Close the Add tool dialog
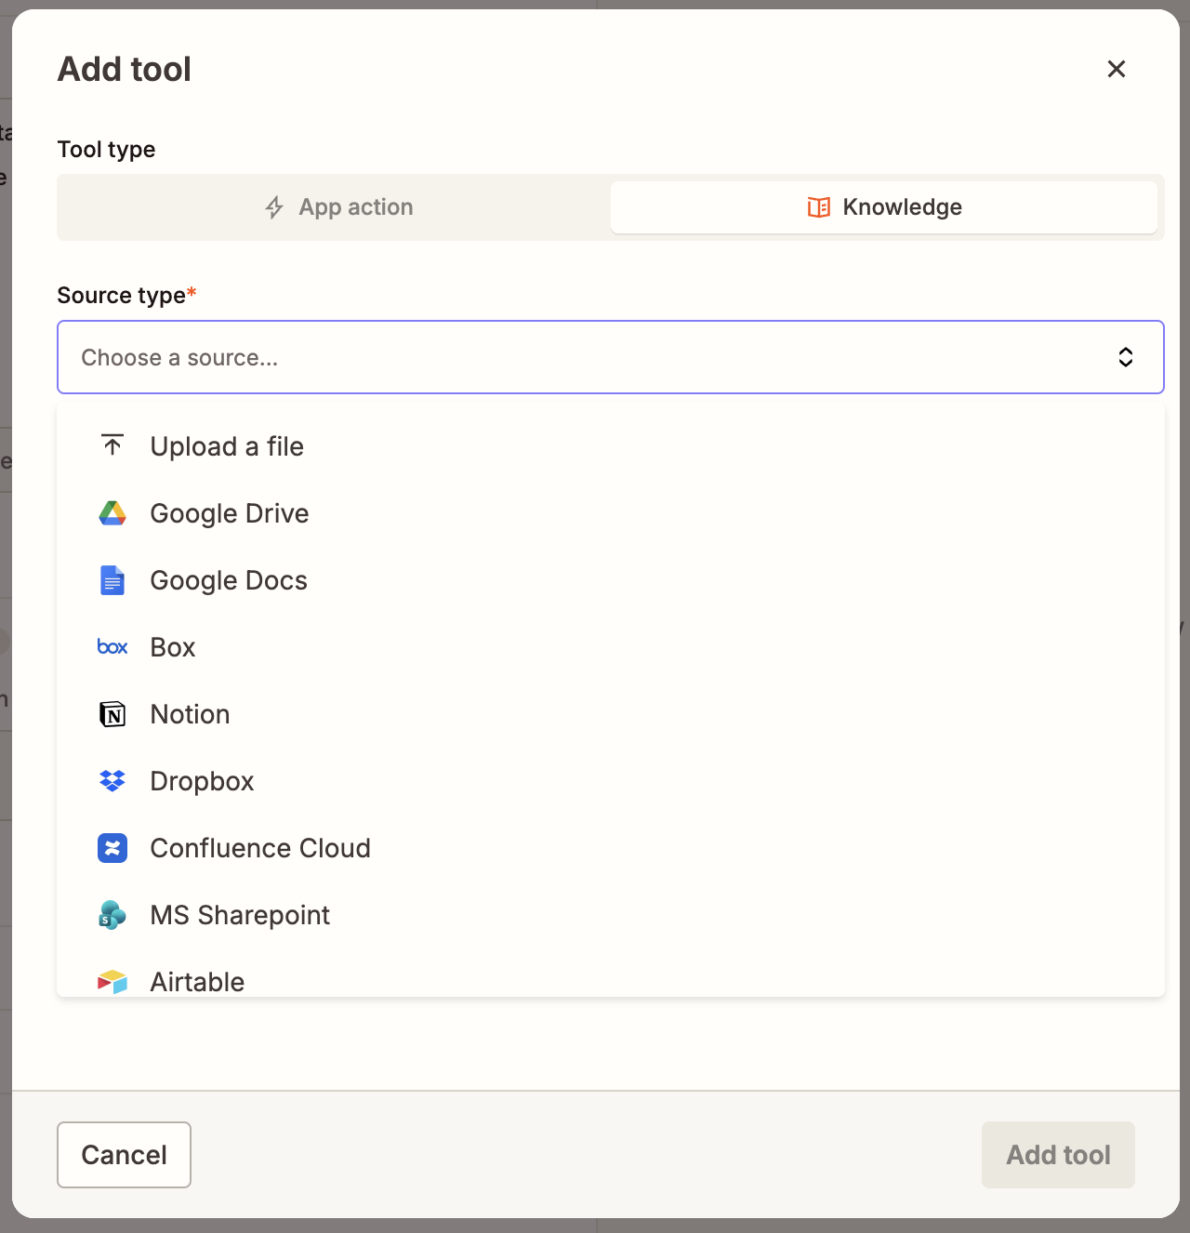The image size is (1190, 1233). (x=1117, y=69)
